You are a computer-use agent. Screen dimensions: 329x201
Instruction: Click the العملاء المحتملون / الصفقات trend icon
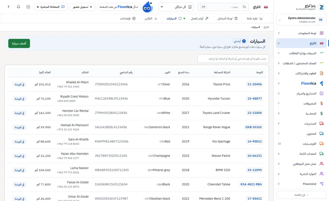[x=321, y=63]
